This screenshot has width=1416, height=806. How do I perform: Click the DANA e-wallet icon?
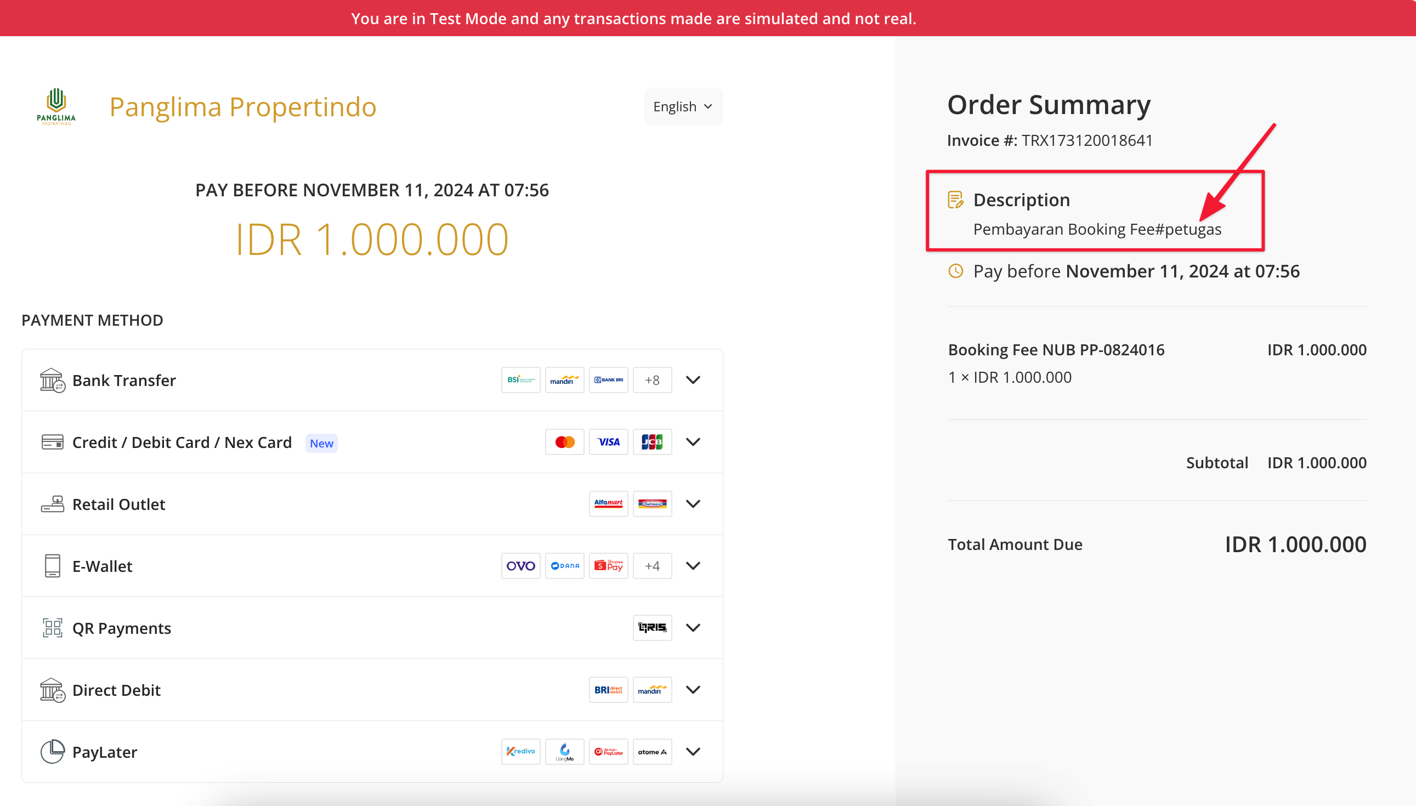click(x=564, y=566)
